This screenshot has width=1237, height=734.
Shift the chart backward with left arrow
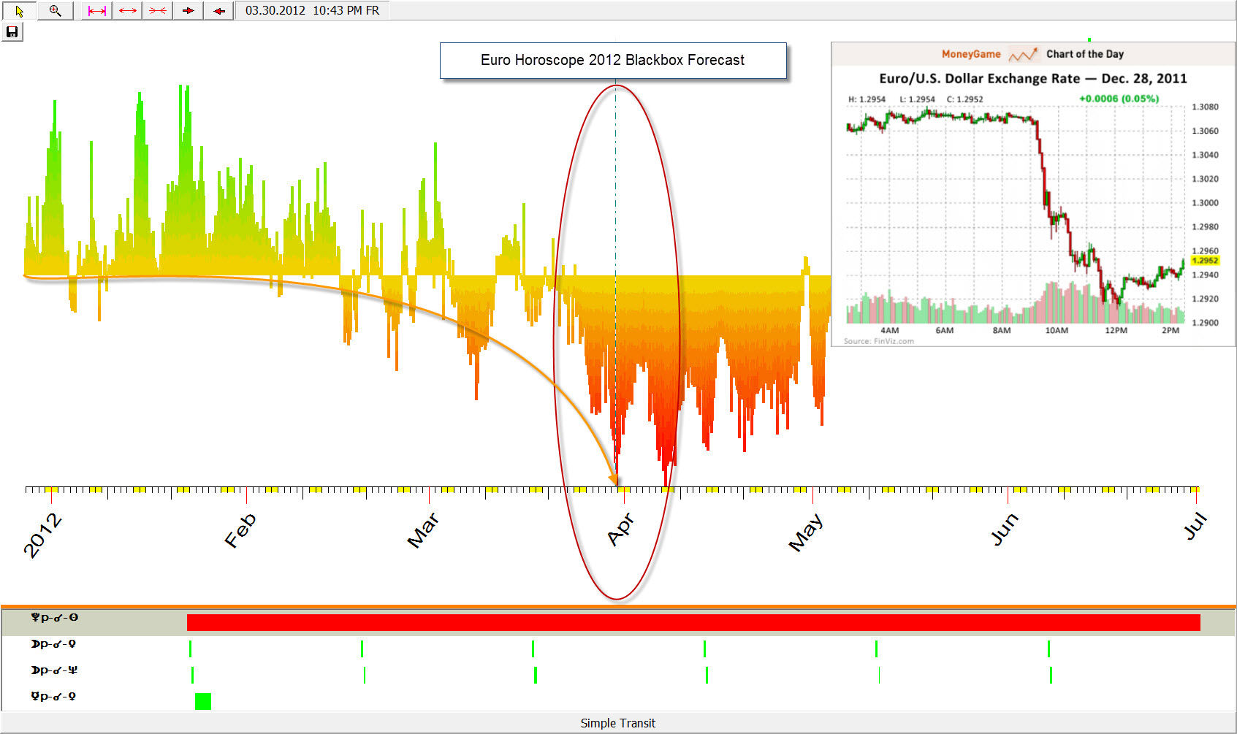pyautogui.click(x=218, y=11)
